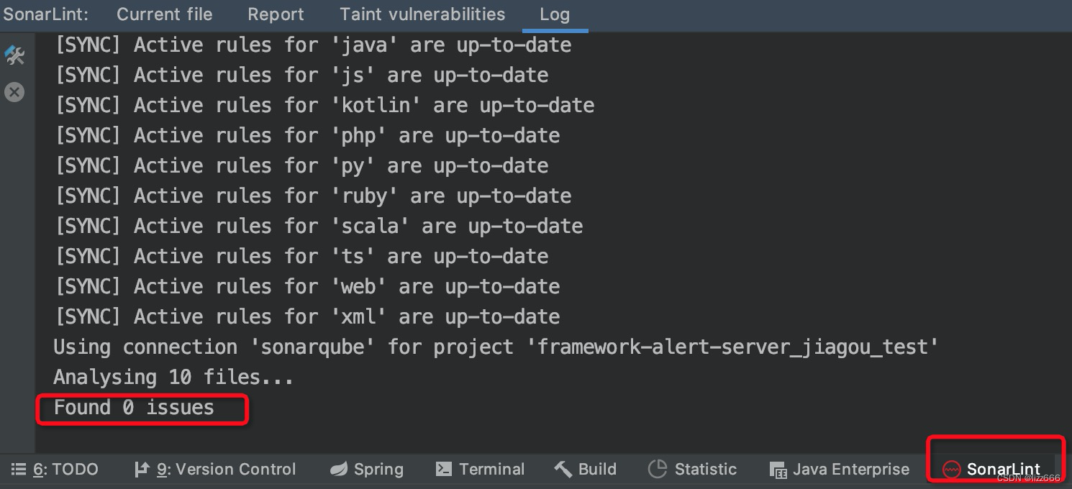Select the Log tab
This screenshot has width=1072, height=489.
point(555,14)
